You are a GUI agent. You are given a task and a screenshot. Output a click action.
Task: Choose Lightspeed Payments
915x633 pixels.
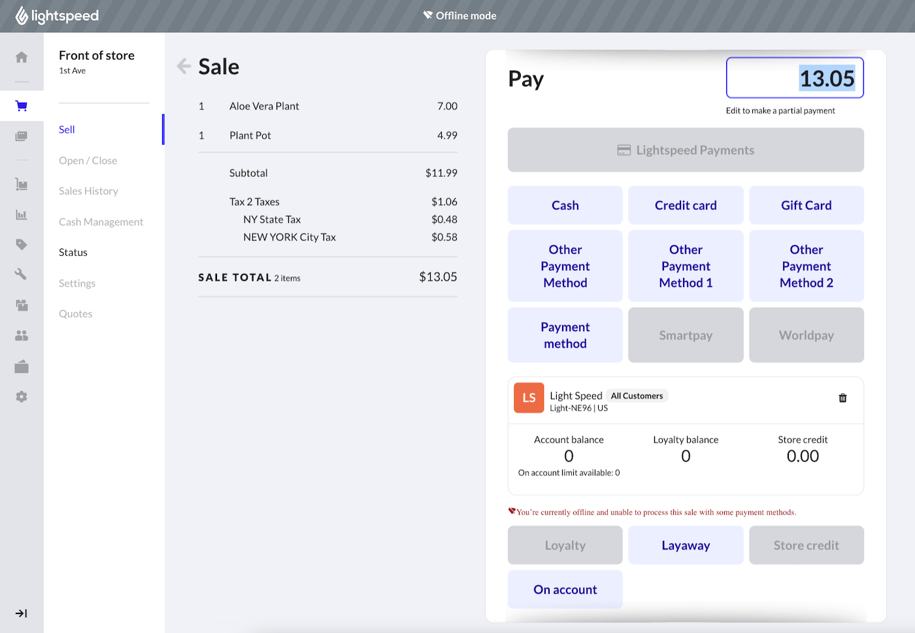click(x=686, y=150)
